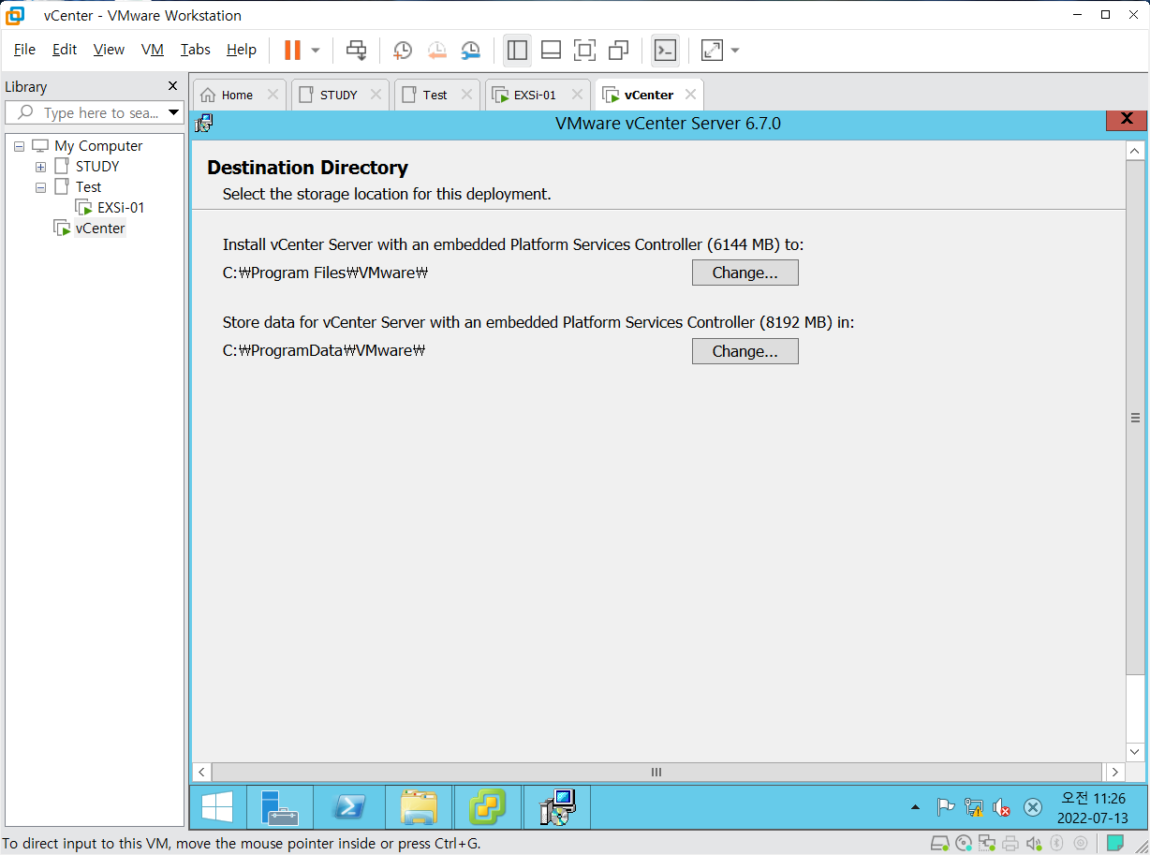Pause the VM with the orange pause button
Image resolution: width=1150 pixels, height=855 pixels.
click(292, 50)
